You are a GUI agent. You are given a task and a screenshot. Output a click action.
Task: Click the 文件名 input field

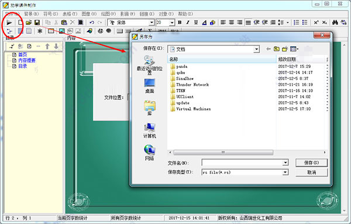click(x=242, y=163)
